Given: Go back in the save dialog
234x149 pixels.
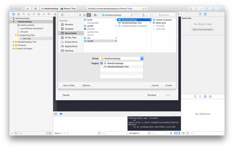Looking at the screenshot, I should tap(70, 15).
